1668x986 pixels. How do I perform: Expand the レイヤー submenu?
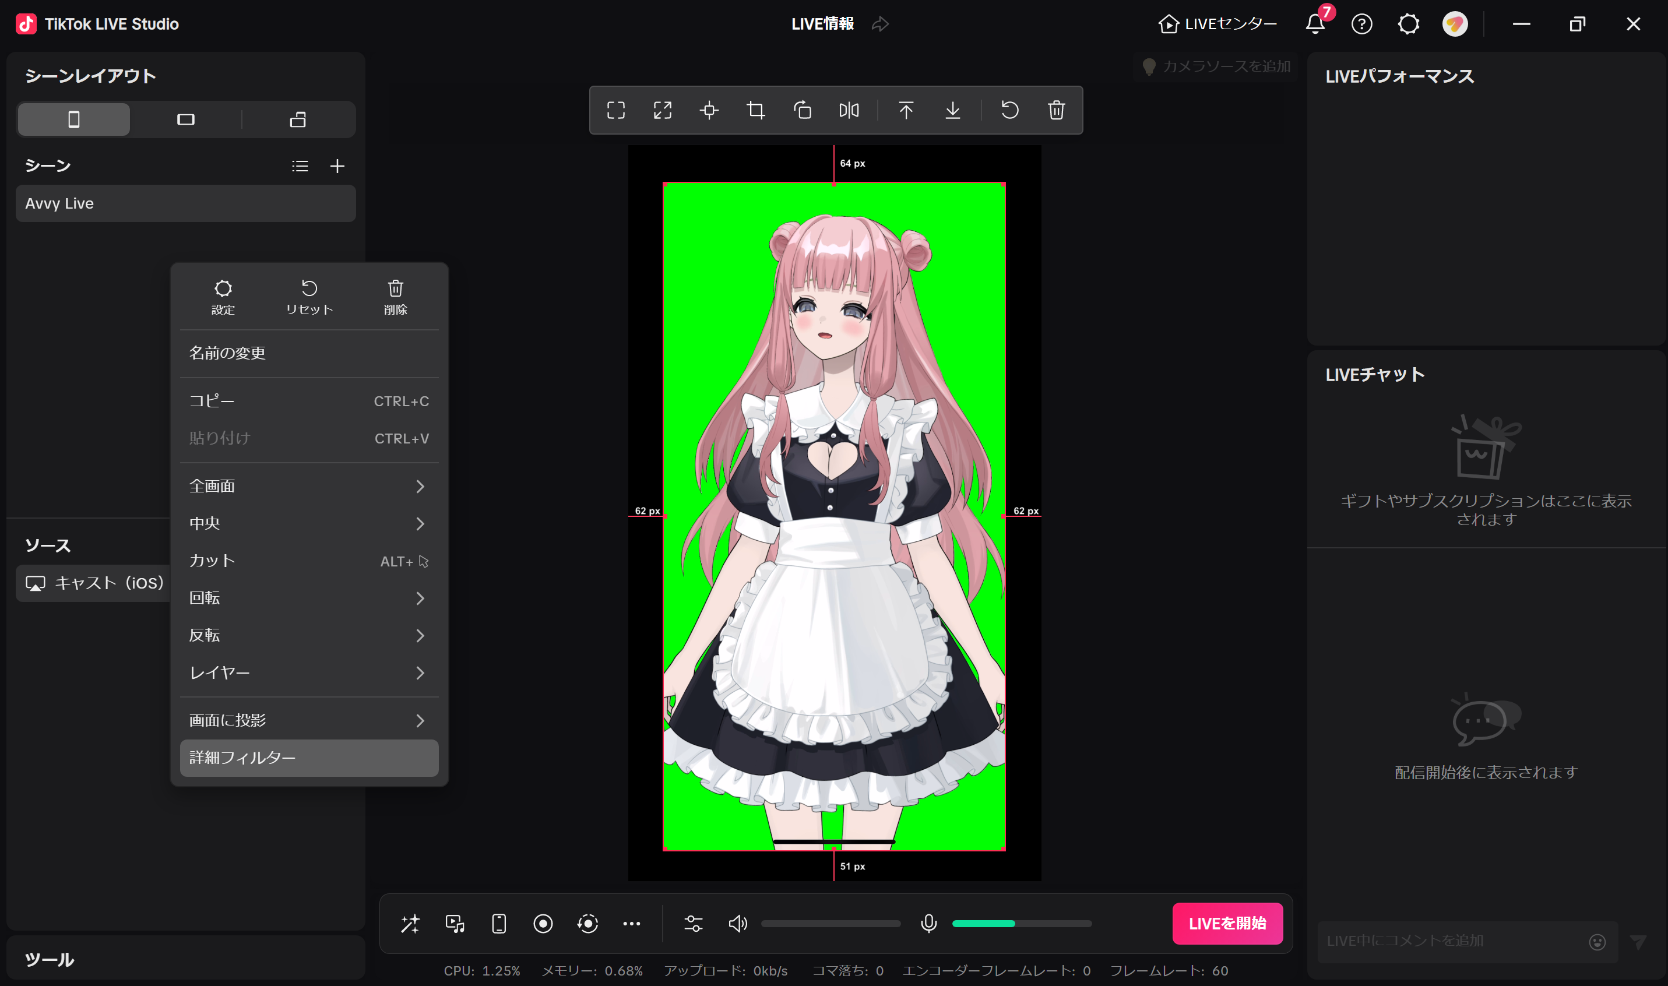(309, 673)
